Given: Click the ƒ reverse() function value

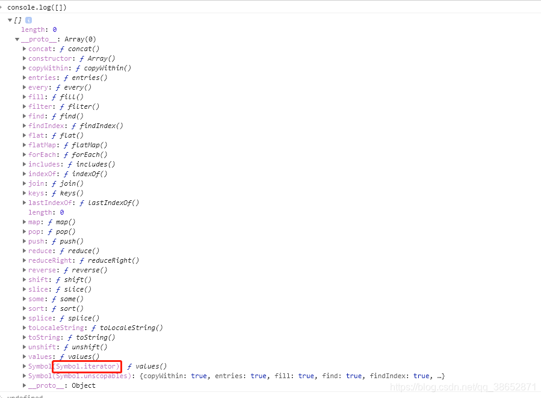Looking at the screenshot, I should pos(85,270).
